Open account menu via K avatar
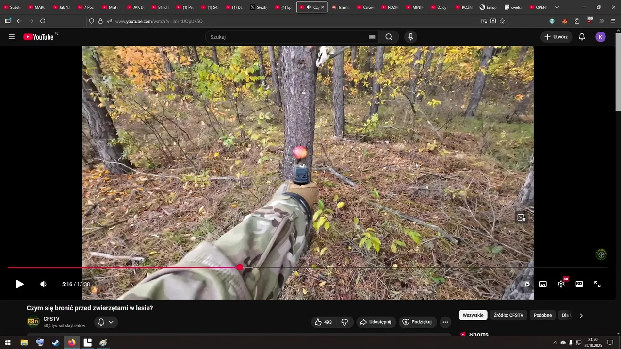Screen dimensions: 621x349 601,37
